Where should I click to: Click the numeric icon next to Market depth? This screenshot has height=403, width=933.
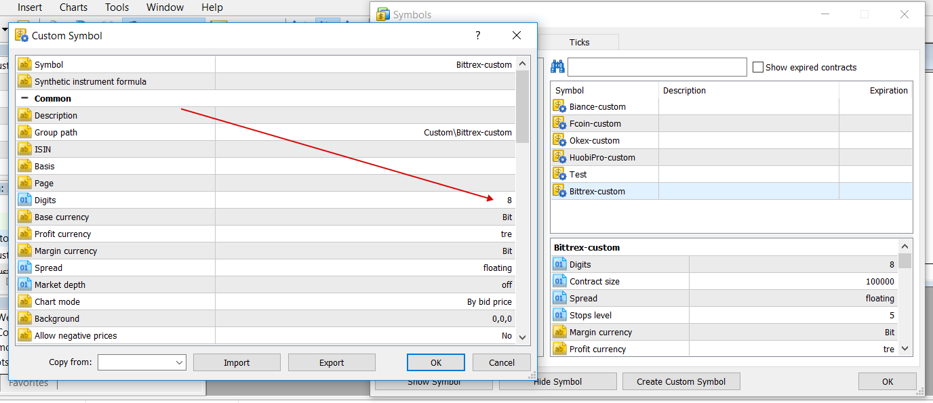[24, 284]
